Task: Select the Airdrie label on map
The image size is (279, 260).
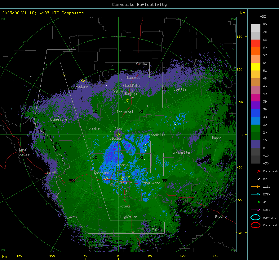Action: (x=122, y=165)
